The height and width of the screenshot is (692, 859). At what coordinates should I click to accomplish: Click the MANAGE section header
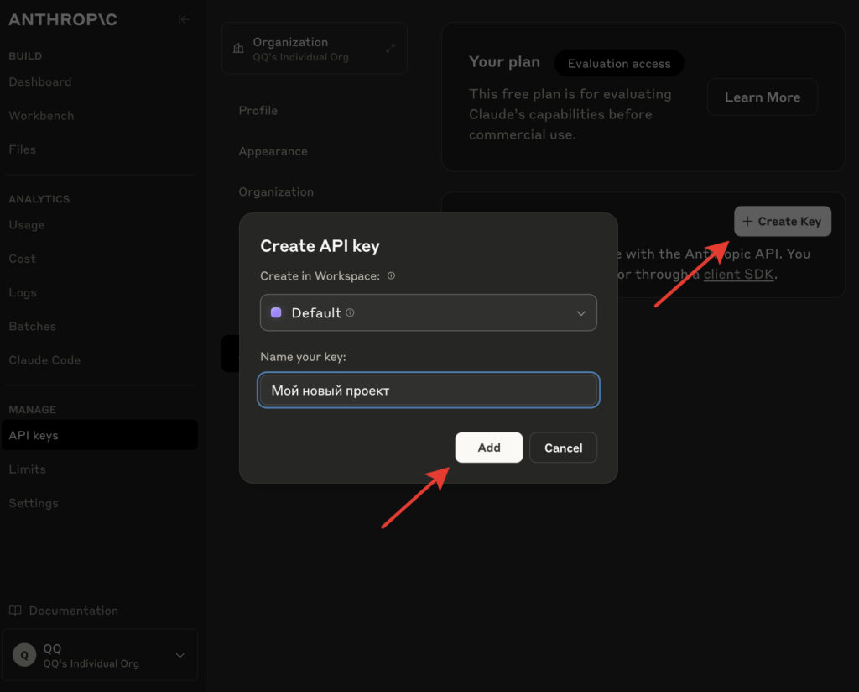click(x=33, y=410)
